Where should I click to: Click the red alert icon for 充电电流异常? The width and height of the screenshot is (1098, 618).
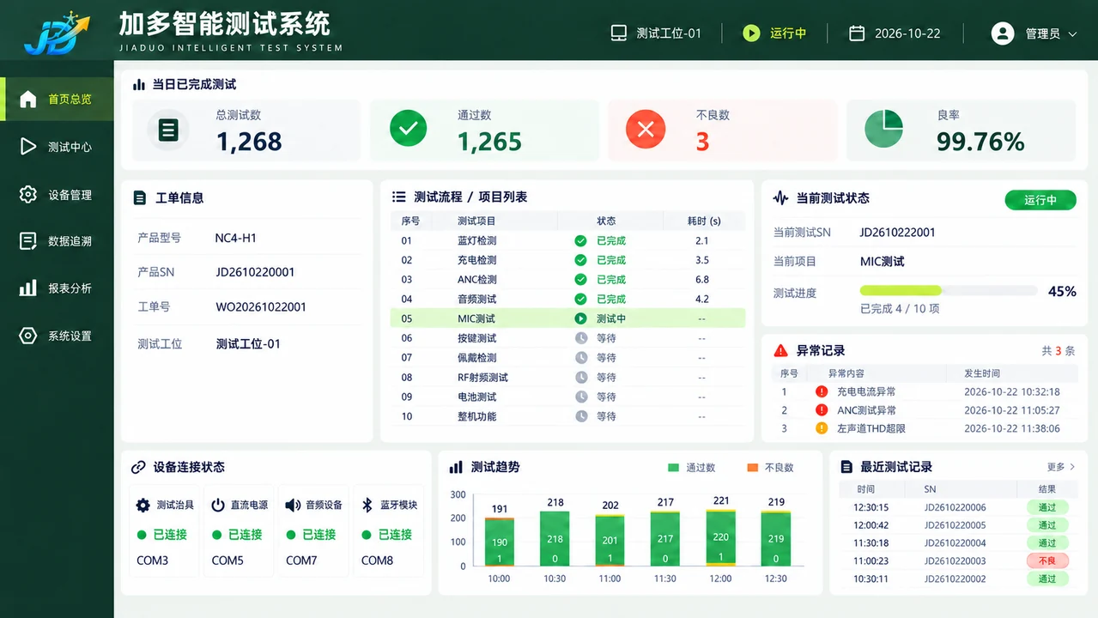pyautogui.click(x=822, y=391)
